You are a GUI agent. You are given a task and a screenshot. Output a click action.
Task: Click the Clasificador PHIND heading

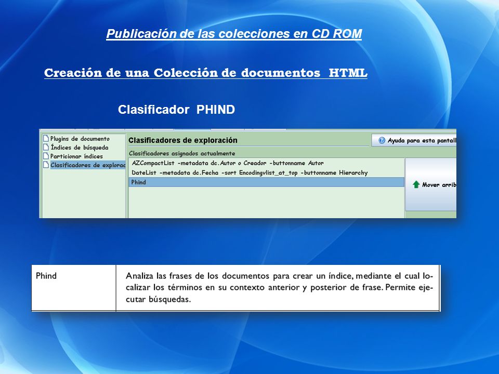click(176, 110)
